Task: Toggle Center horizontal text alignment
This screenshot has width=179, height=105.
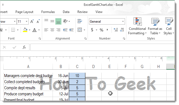Action: [x=52, y=30]
